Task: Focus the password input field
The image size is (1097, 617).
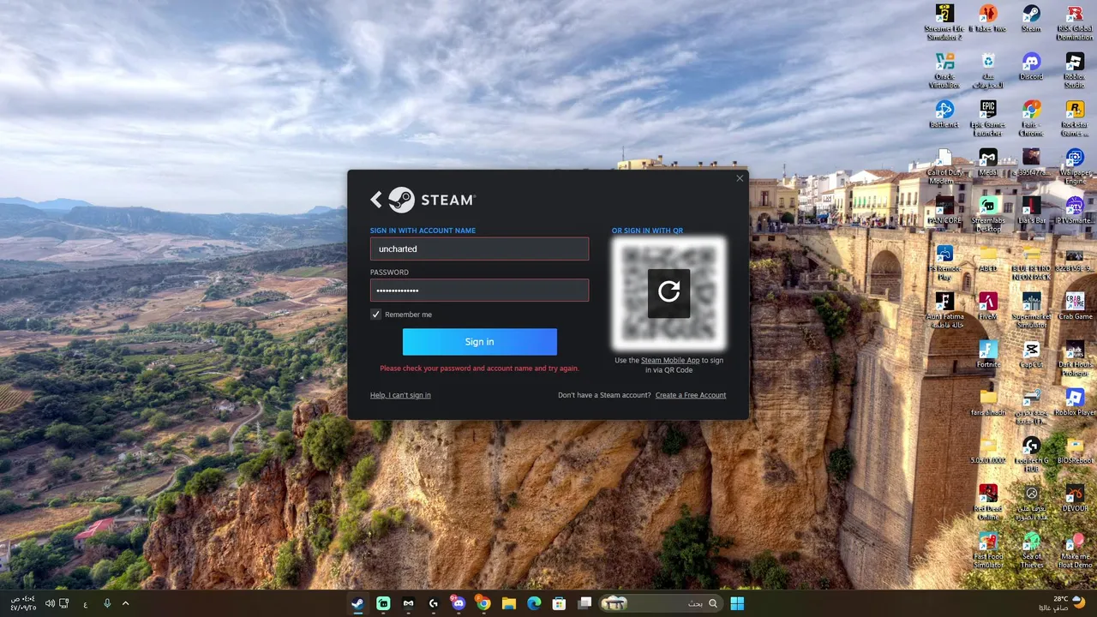Action: (x=479, y=291)
